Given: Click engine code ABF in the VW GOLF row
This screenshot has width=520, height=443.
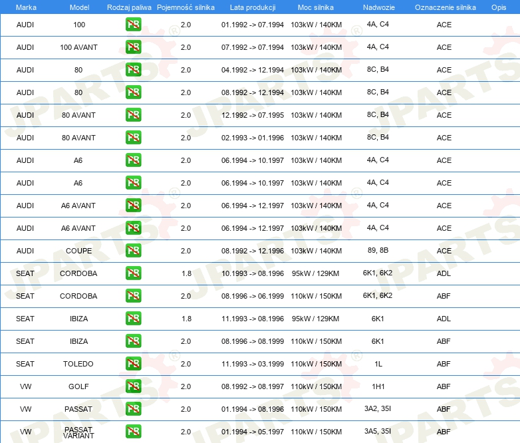Looking at the screenshot, I should pos(444,386).
